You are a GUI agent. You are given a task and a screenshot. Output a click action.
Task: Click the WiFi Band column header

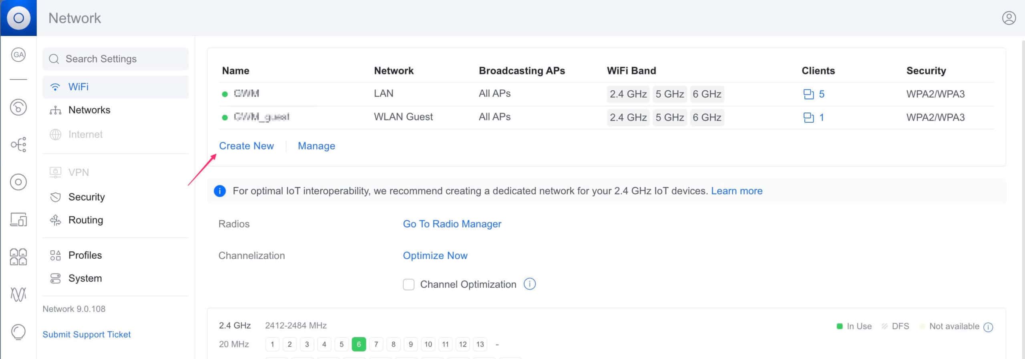click(631, 71)
